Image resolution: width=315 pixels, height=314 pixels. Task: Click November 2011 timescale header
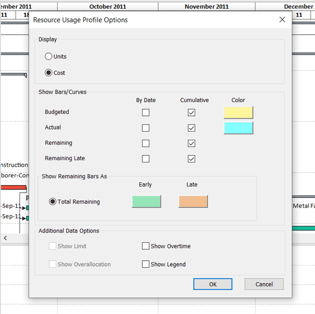207,6
